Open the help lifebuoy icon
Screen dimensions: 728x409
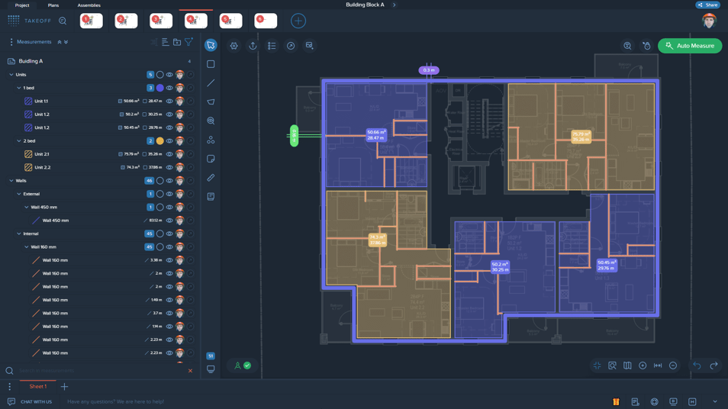[x=654, y=401]
